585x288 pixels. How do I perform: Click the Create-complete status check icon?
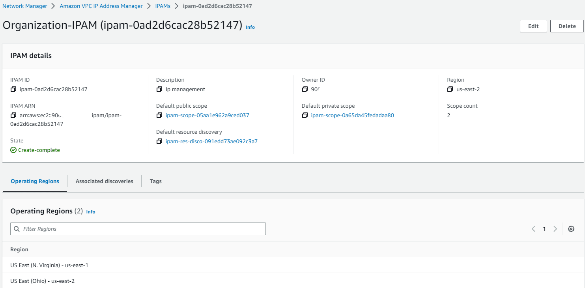(13, 150)
